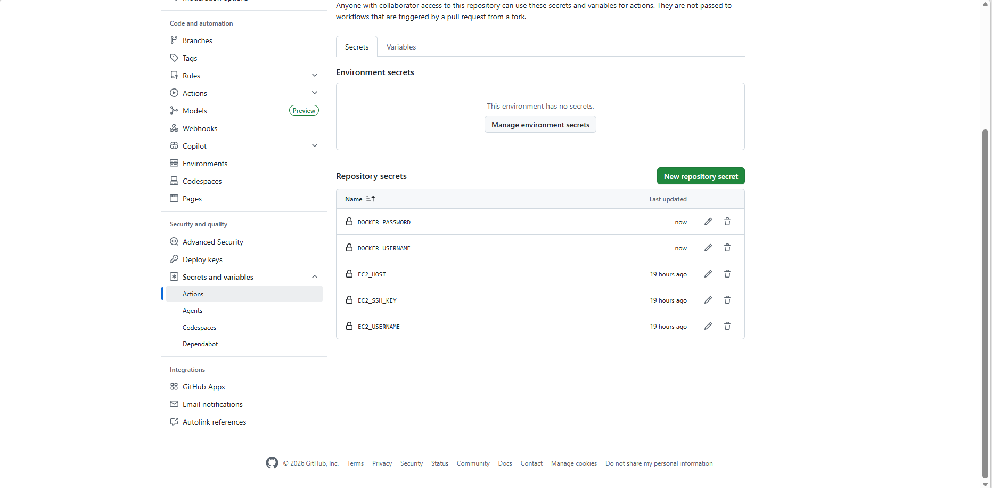Edit the DOCKER_USERNAME secret pencil icon
This screenshot has width=992, height=488.
coord(708,248)
